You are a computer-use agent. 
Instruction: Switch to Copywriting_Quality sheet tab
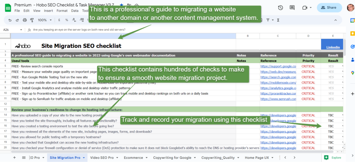pos(218,158)
